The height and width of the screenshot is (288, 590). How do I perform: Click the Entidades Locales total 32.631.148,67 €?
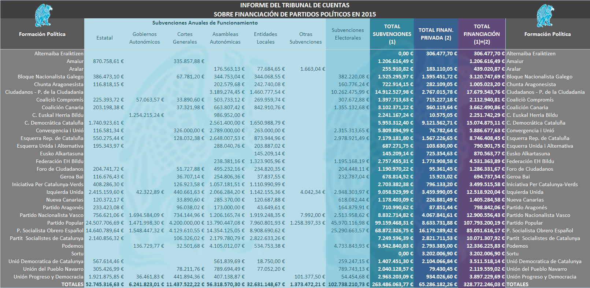[x=266, y=284]
